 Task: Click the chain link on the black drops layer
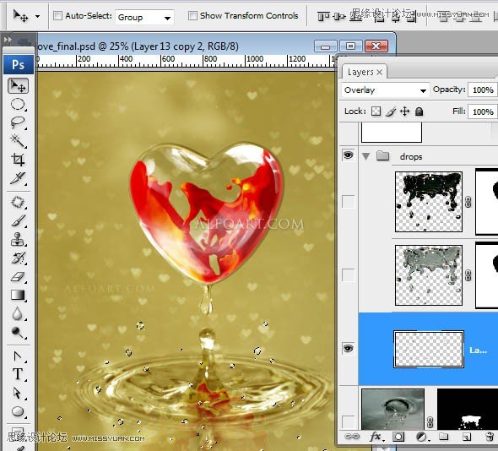468,202
